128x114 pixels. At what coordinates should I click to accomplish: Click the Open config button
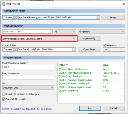pyautogui.click(x=89, y=38)
